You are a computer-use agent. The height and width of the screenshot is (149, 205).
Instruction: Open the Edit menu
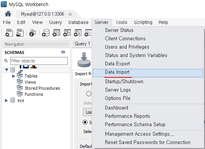pyautogui.click(x=21, y=22)
